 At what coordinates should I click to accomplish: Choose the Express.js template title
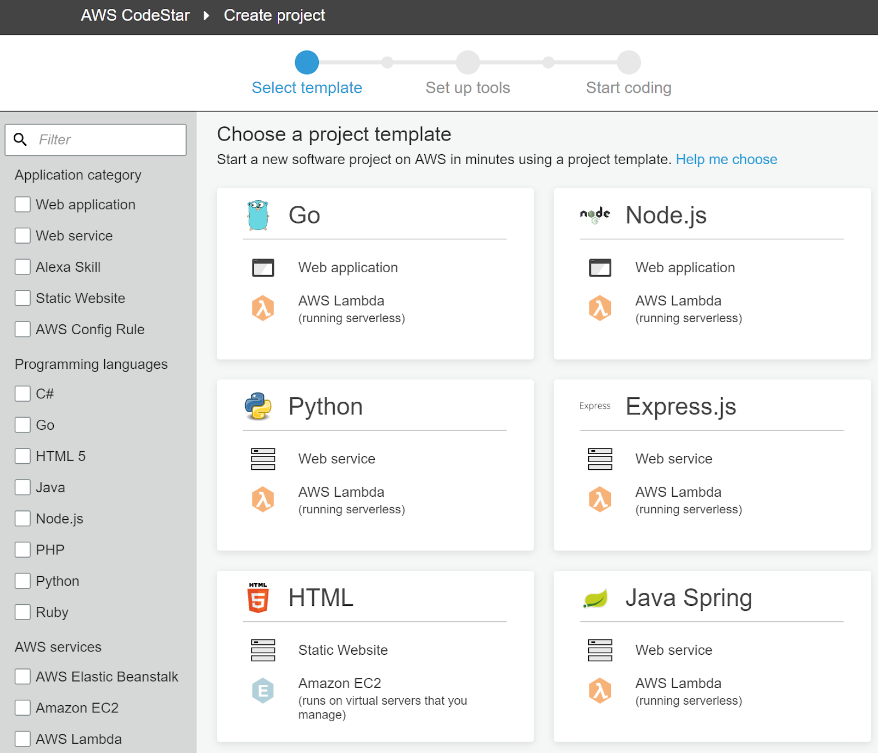tap(681, 407)
